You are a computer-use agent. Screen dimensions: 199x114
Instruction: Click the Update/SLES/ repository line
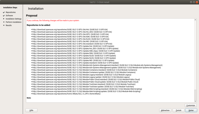point(74,58)
